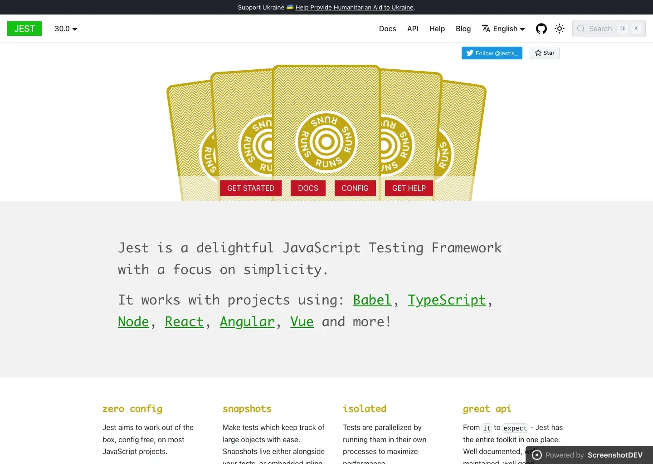Screen dimensions: 653x464
Task: Click the GET STARTED button
Action: coord(251,188)
